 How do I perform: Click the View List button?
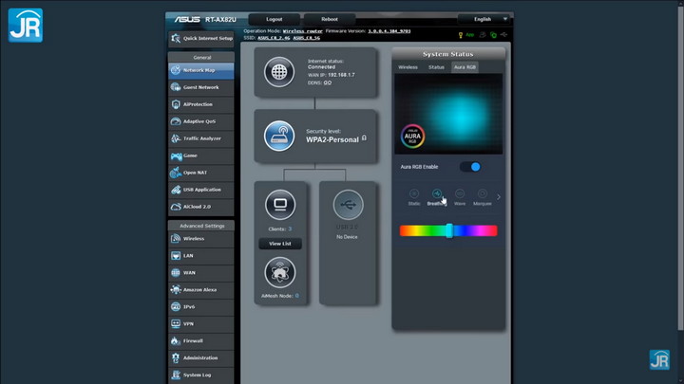(x=280, y=244)
